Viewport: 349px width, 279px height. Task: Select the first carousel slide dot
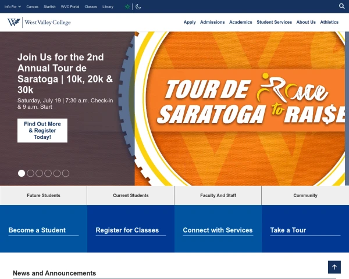[x=22, y=173]
